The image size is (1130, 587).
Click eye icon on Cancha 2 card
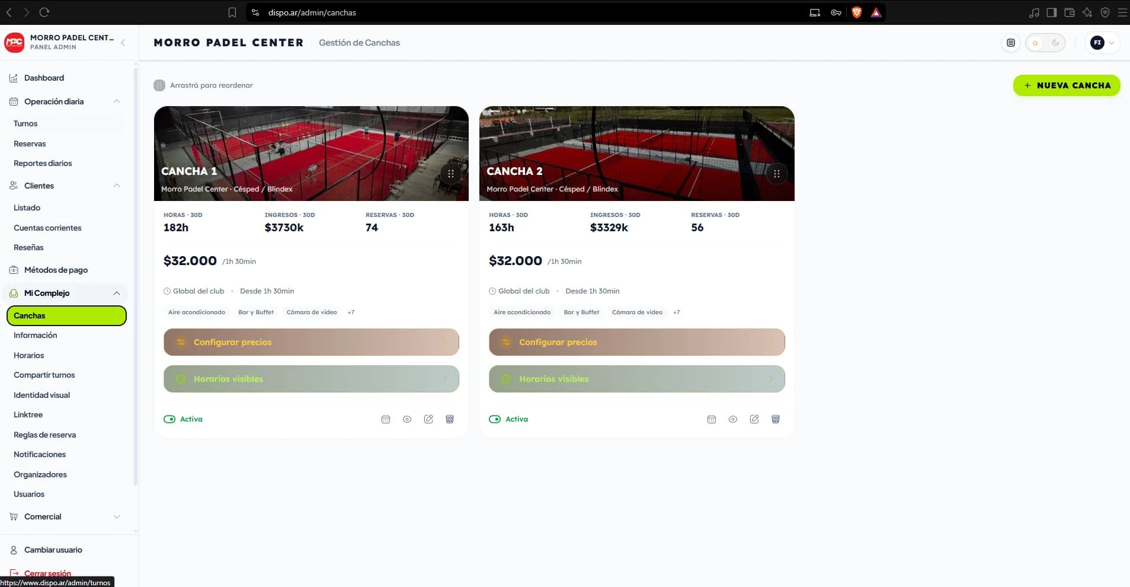coord(733,419)
